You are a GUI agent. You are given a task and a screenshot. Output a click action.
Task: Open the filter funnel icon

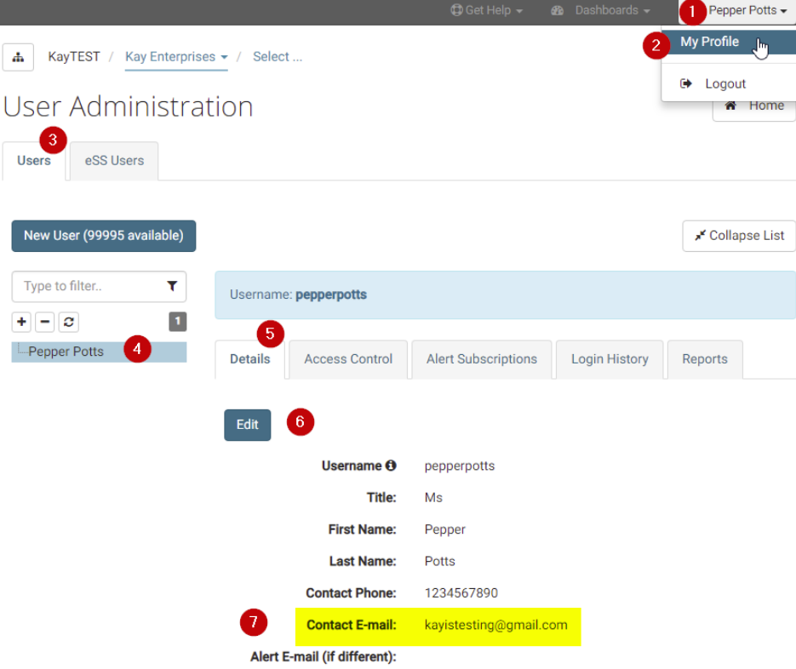point(173,287)
